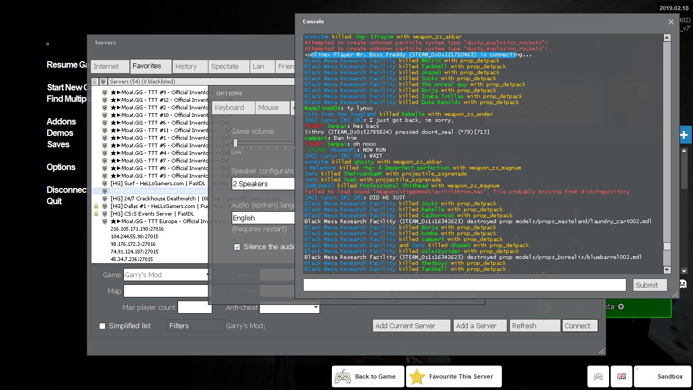The width and height of the screenshot is (693, 390).
Task: Click the Filters button
Action: point(196,326)
